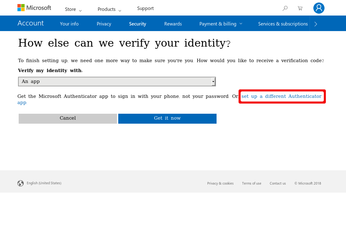This screenshot has width=346, height=229.
Task: Expand the Store menu
Action: (x=73, y=9)
